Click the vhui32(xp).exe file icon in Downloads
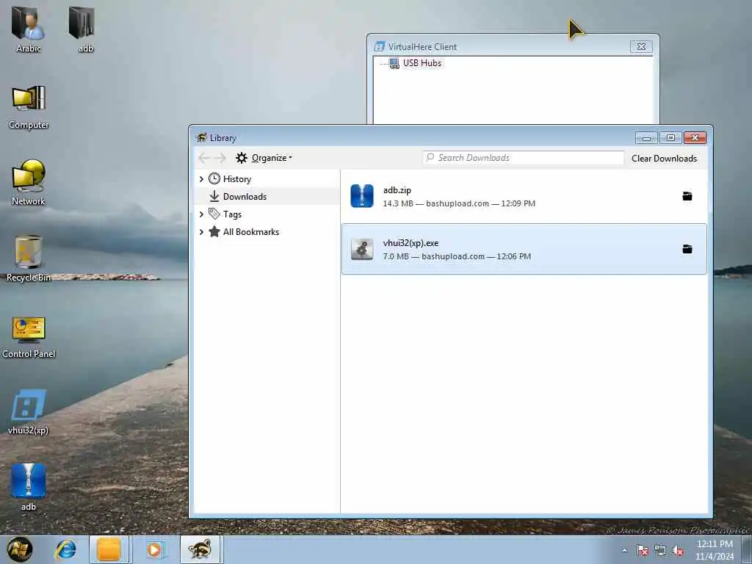This screenshot has width=752, height=564. 362,250
